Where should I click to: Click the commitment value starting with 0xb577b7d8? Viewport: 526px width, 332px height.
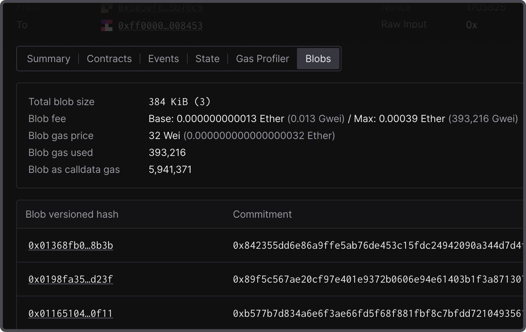tap(377, 313)
